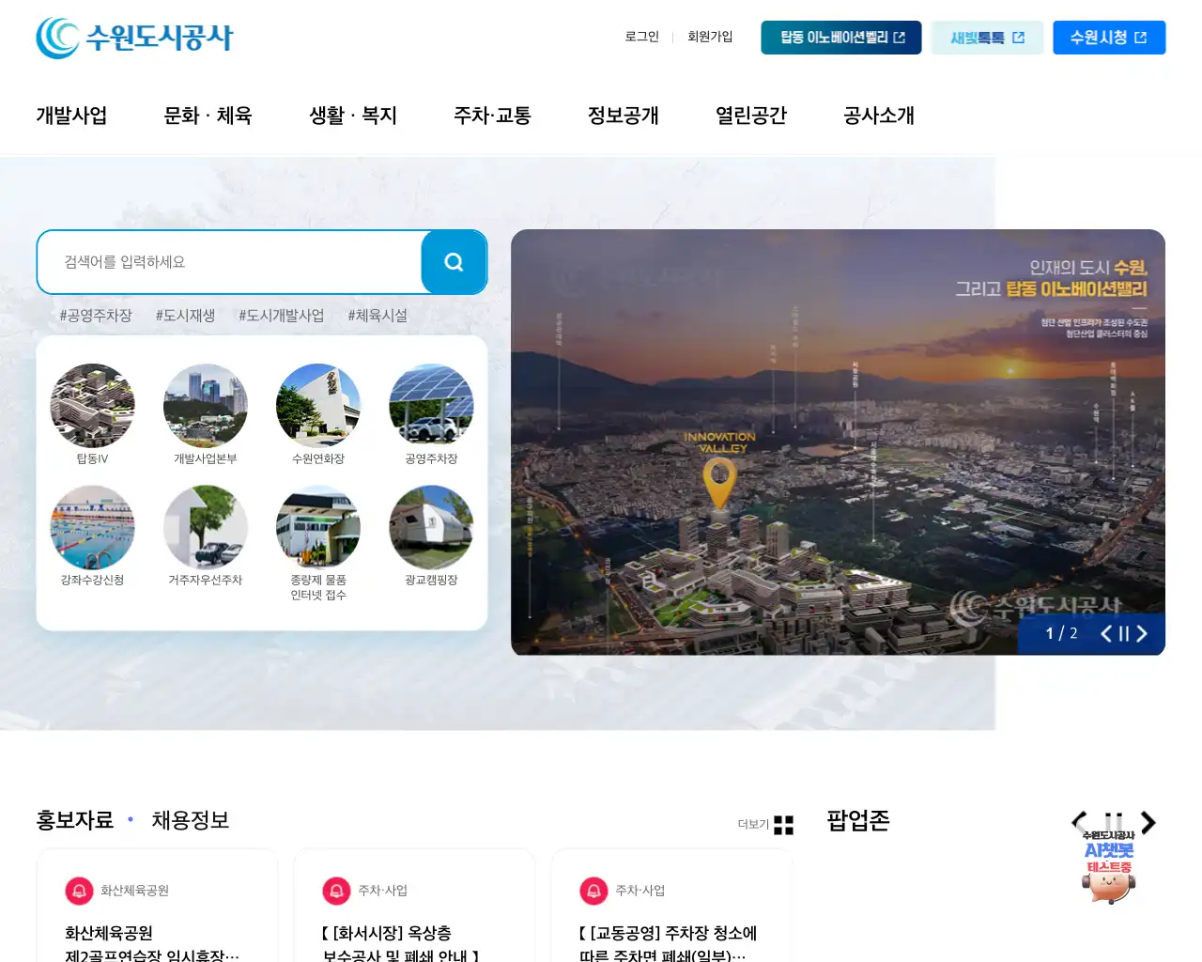Click the magnifier search button
Screen dimensions: 1202x962
coord(454,262)
